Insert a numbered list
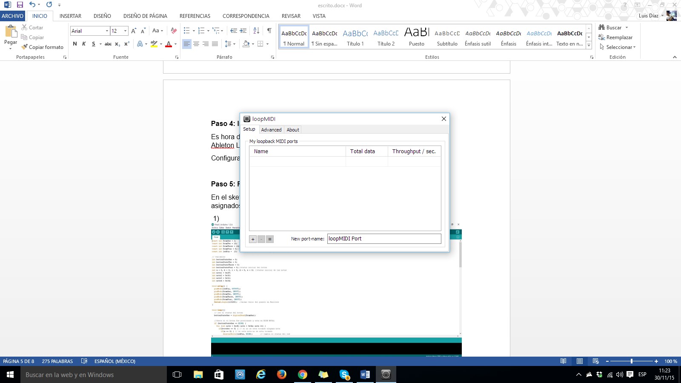The width and height of the screenshot is (681, 383). [x=201, y=31]
